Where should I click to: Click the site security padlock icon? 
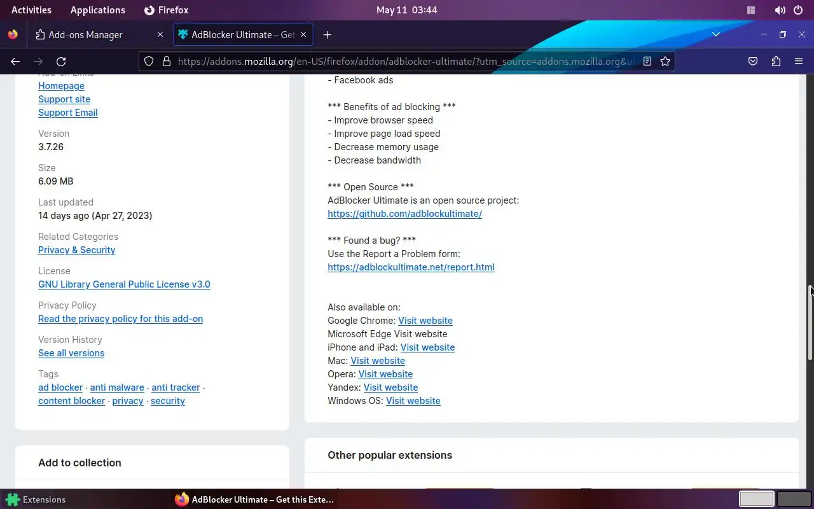[x=167, y=61]
